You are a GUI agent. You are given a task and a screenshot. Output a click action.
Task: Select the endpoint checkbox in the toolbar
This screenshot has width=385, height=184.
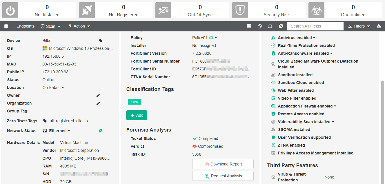point(6,26)
